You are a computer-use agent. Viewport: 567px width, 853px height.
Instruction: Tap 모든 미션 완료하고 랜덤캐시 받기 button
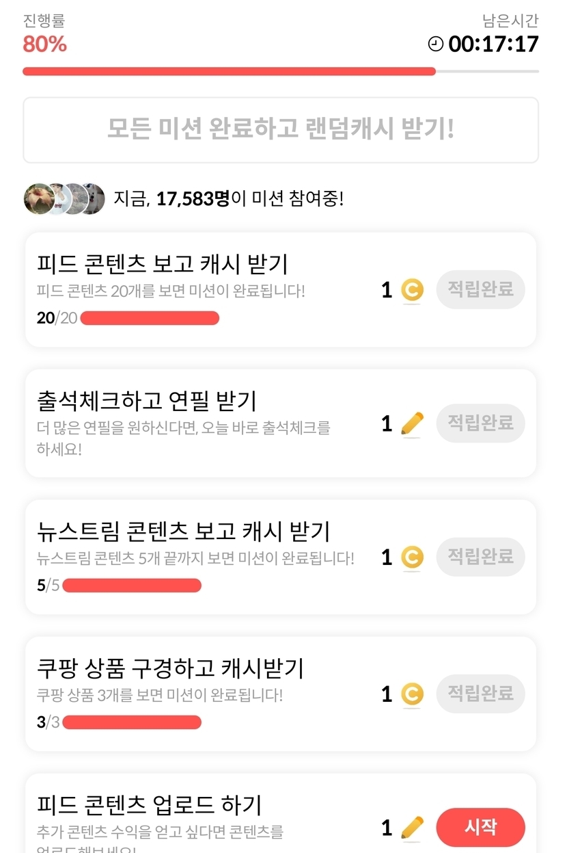point(281,129)
